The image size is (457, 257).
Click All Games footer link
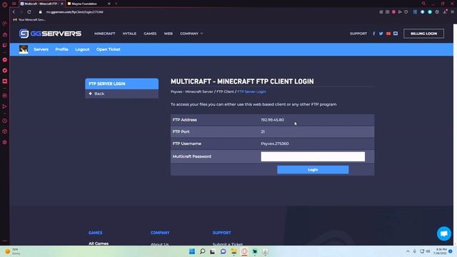click(x=99, y=243)
